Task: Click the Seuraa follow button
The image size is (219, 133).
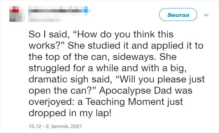Action: coord(178,15)
